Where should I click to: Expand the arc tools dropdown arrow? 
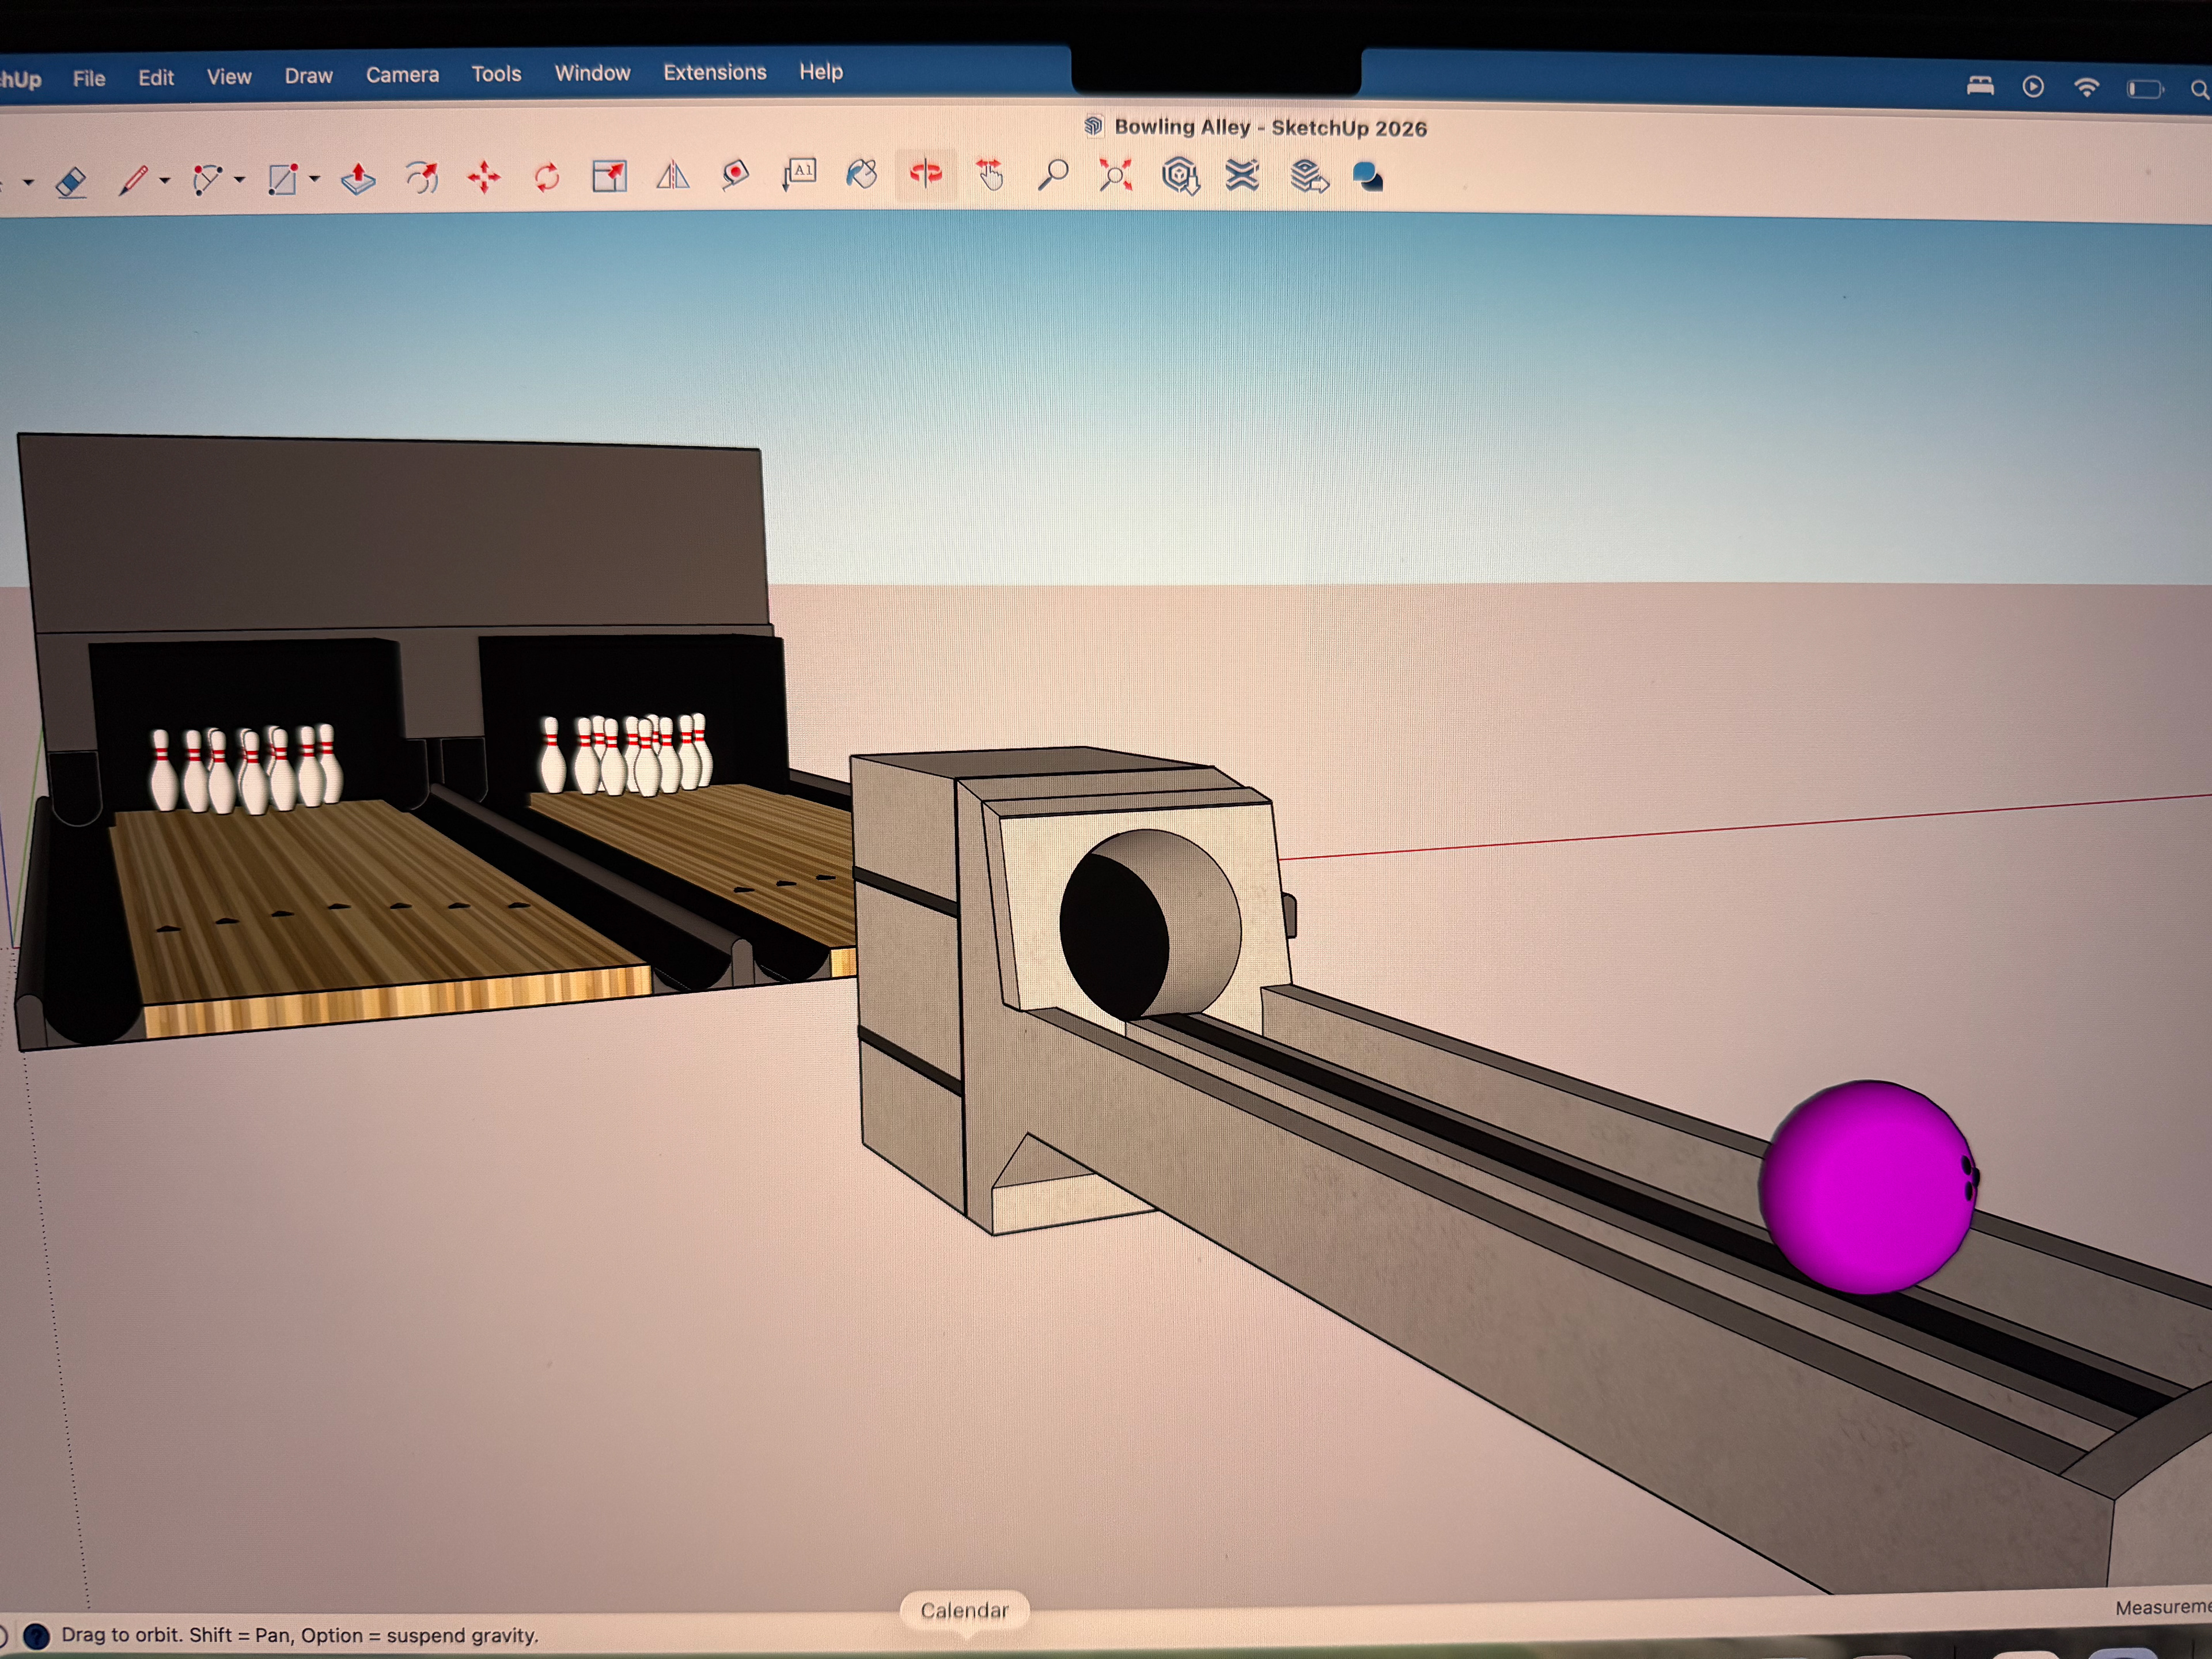[x=240, y=180]
